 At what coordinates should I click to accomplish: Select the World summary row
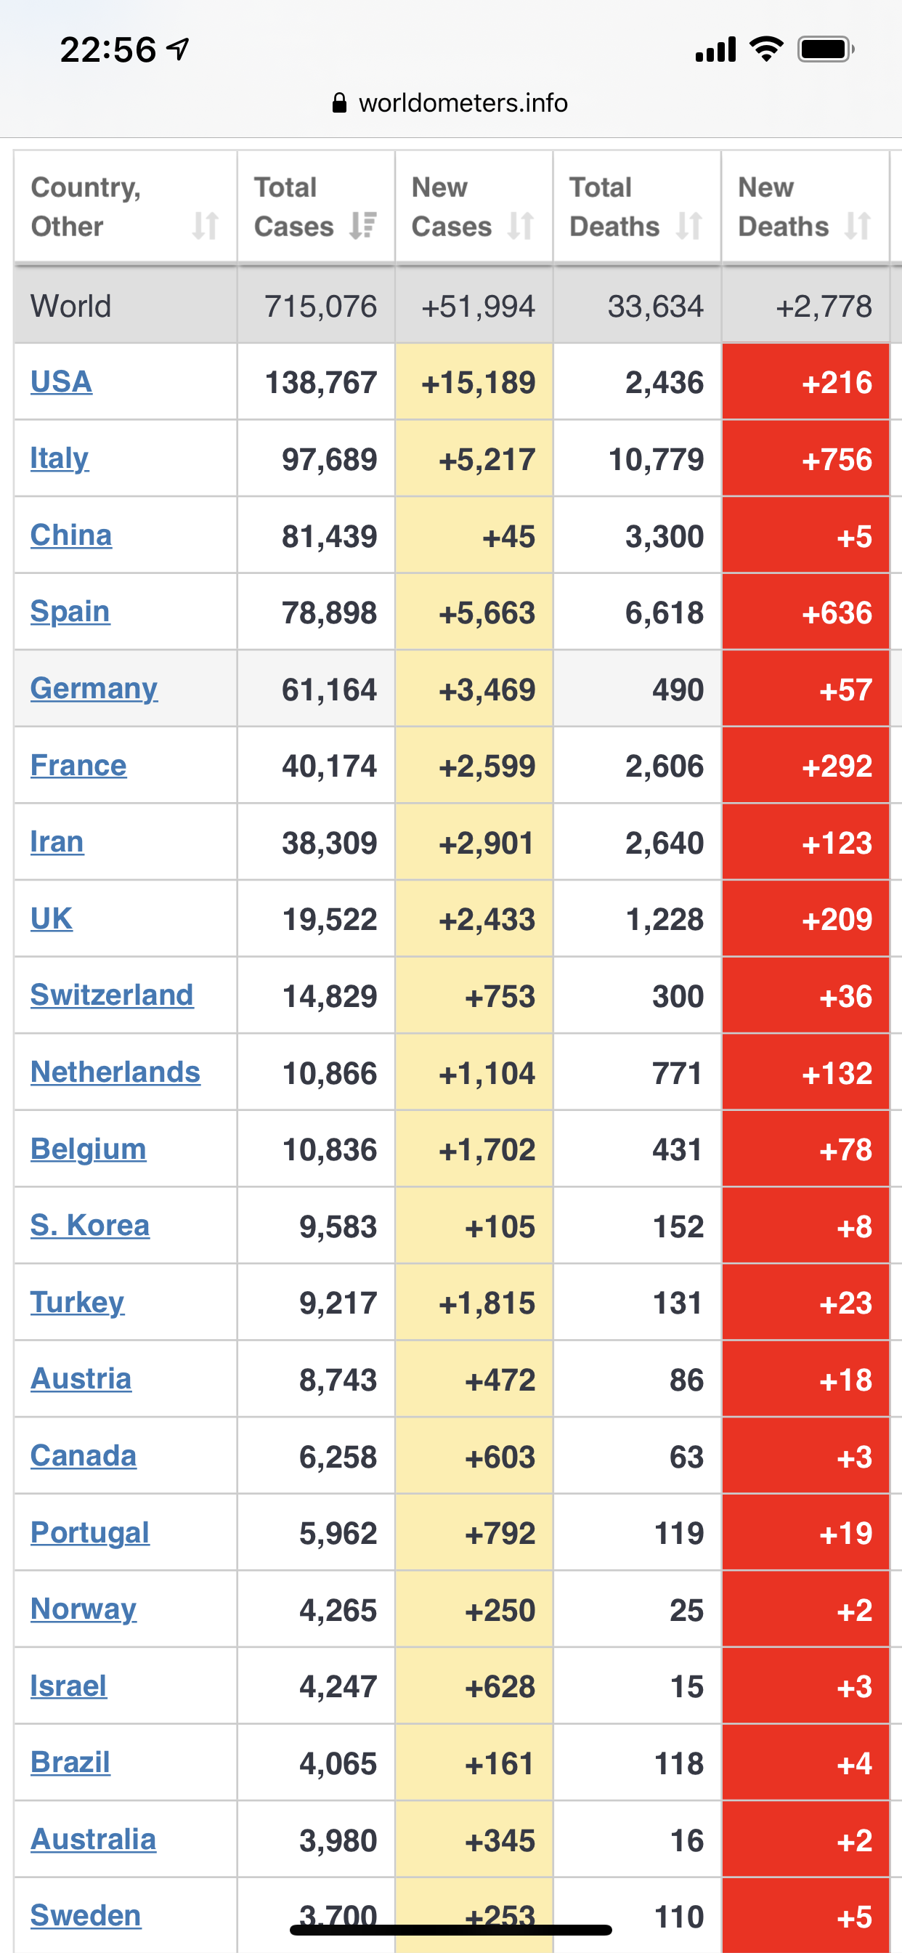click(451, 306)
